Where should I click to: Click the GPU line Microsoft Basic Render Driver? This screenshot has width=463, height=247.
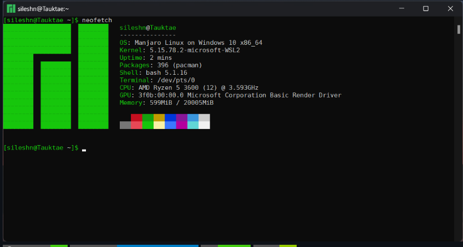click(230, 95)
